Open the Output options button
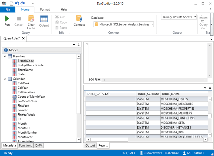Image resolution: width=214 pixels, height=156 pixels. (x=44, y=23)
